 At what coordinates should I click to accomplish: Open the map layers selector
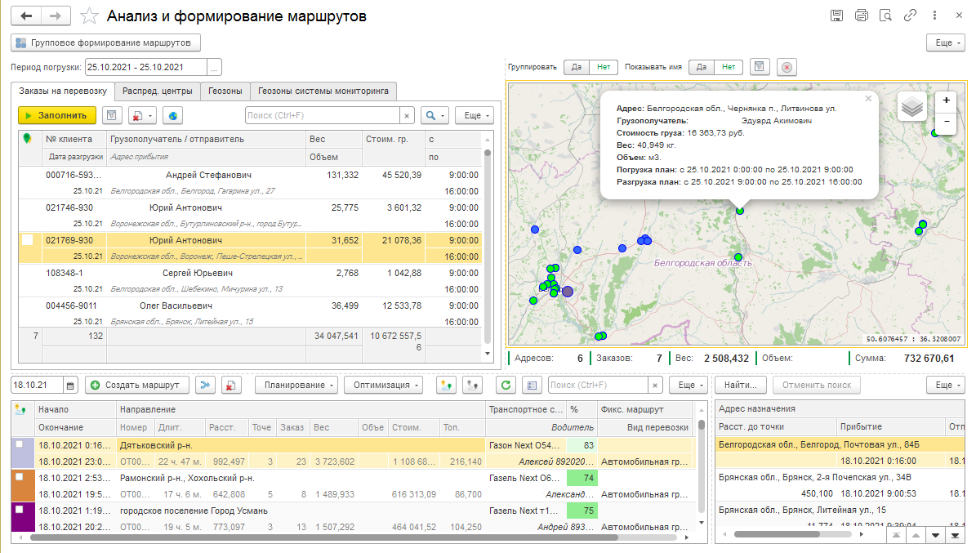913,106
